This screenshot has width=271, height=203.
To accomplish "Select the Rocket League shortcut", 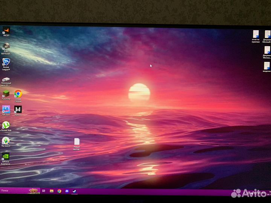I will click(6, 64).
